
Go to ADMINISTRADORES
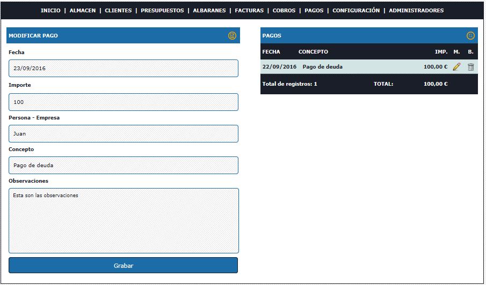(x=416, y=11)
